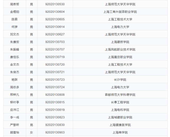This screenshot has width=170, height=137.
Task: Select the name 朱俊杰
Action: tap(15, 72)
